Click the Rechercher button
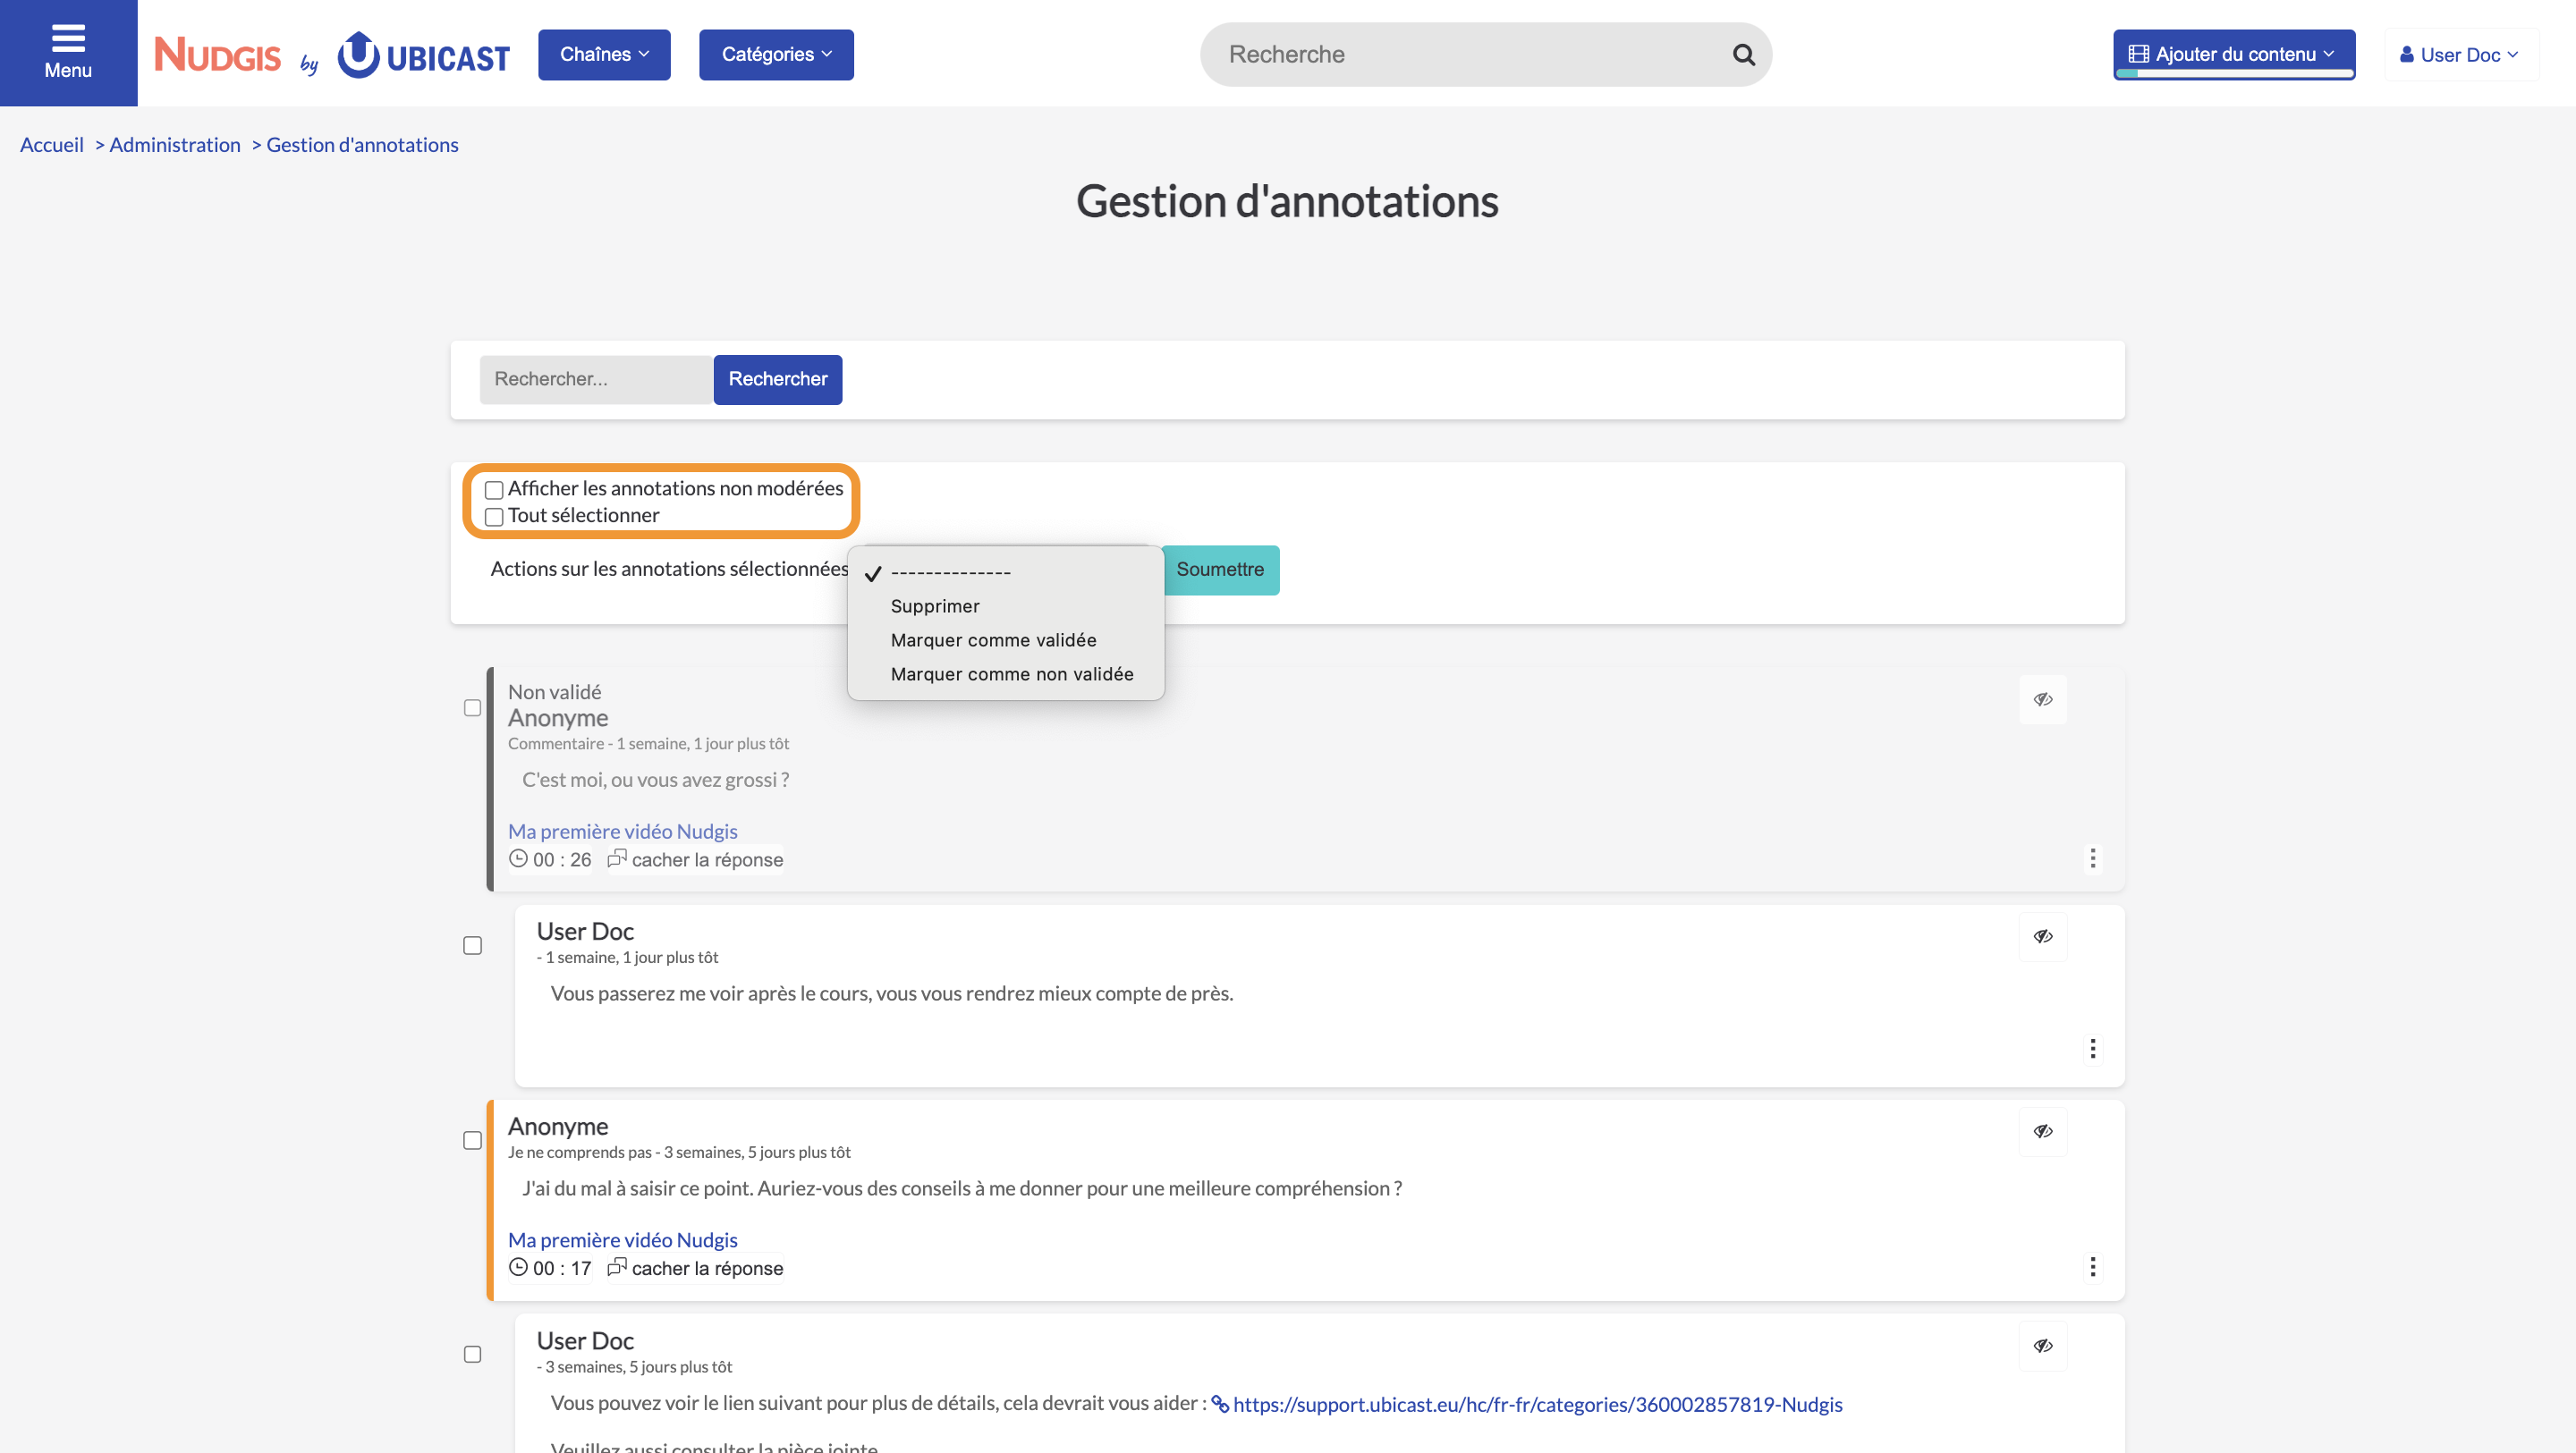Screen dimensions: 2576x1453 pyautogui.click(x=777, y=380)
